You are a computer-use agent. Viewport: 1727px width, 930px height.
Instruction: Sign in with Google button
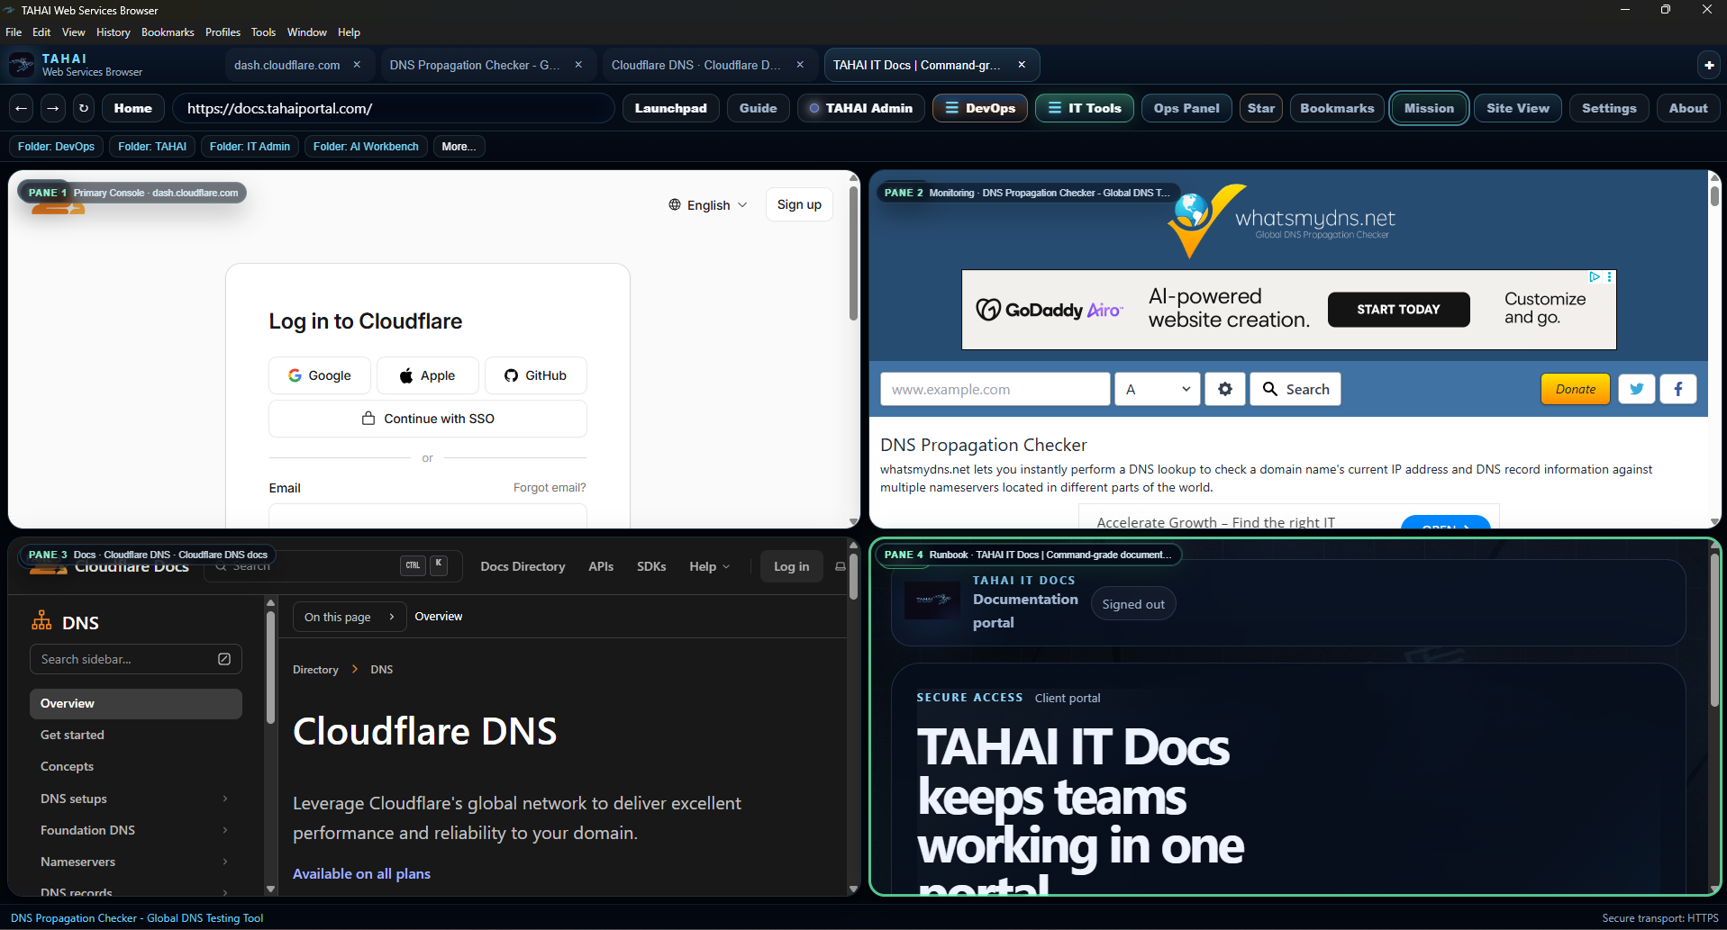click(x=320, y=375)
